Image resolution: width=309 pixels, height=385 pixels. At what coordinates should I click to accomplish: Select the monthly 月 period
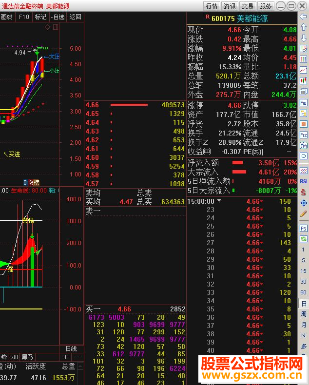303,325
